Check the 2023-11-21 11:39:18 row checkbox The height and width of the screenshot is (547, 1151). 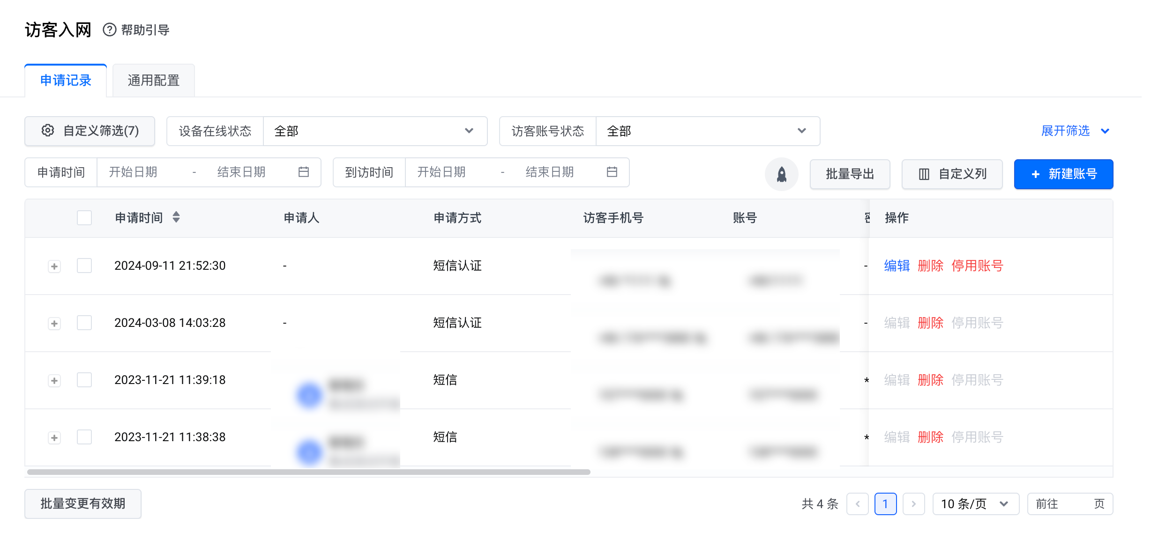click(x=84, y=380)
